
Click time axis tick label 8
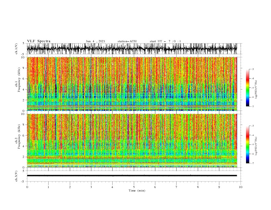pos(198,187)
